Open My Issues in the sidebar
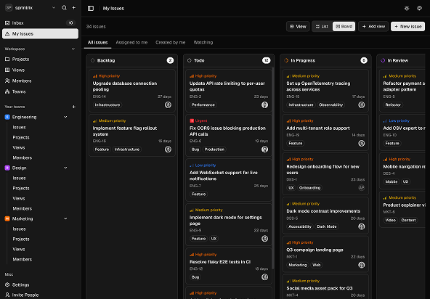This screenshot has width=430, height=299. point(41,33)
